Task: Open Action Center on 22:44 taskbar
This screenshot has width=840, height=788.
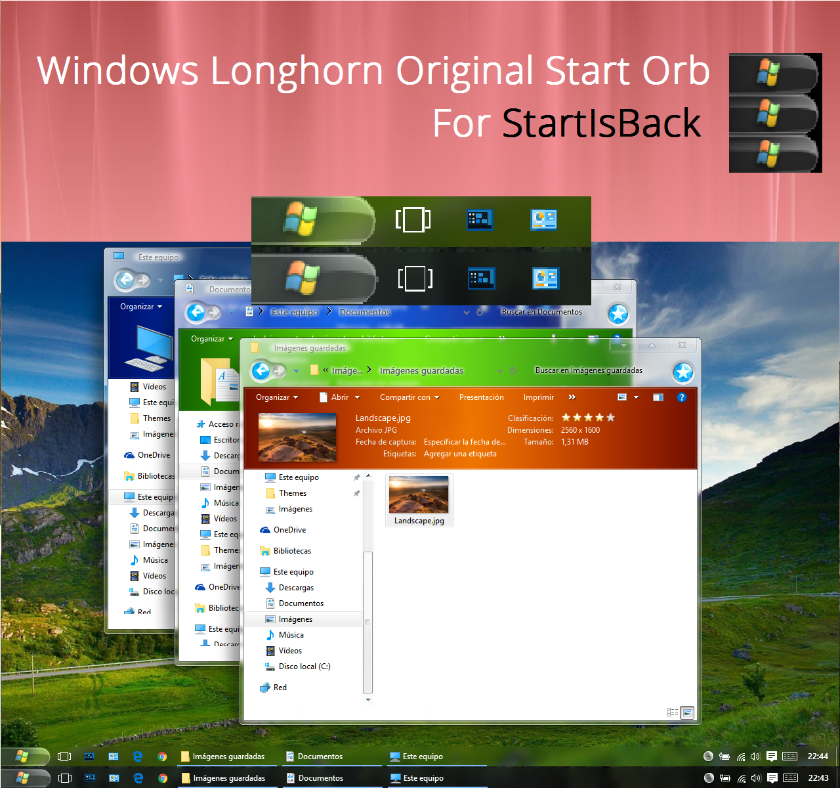Action: 772,756
